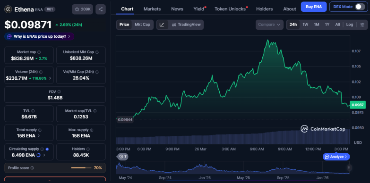This screenshot has height=183, width=370.
Task: Open the News tab
Action: (177, 9)
